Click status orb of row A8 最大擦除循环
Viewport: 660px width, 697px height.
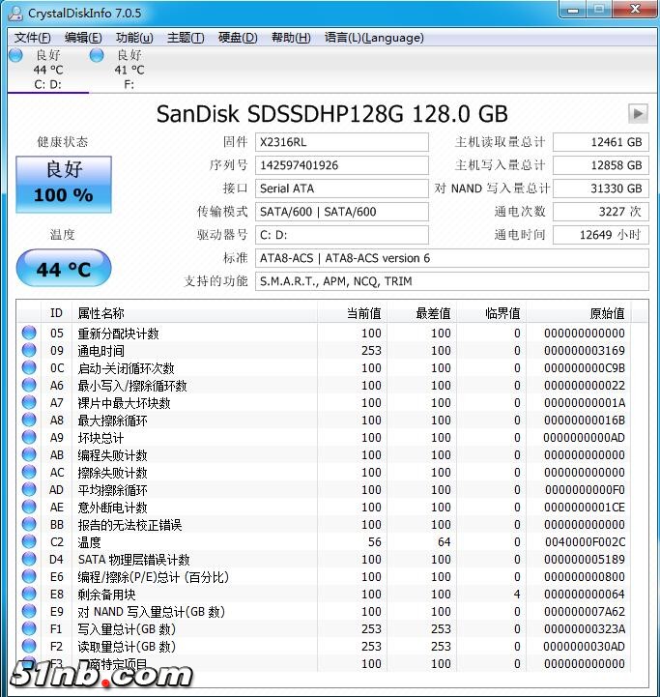29,420
